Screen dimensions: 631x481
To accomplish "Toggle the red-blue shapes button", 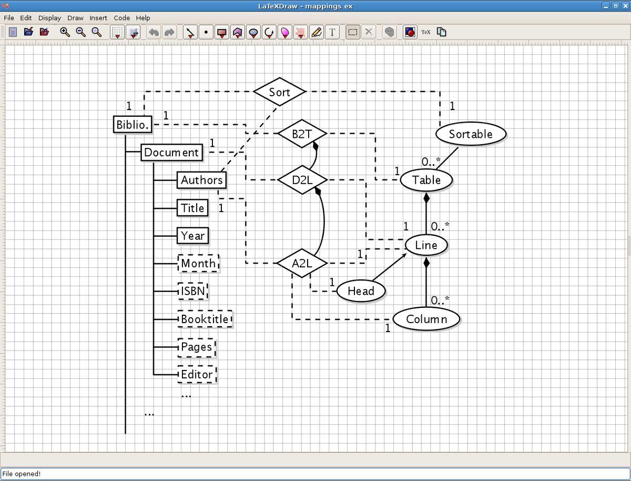I will click(410, 32).
